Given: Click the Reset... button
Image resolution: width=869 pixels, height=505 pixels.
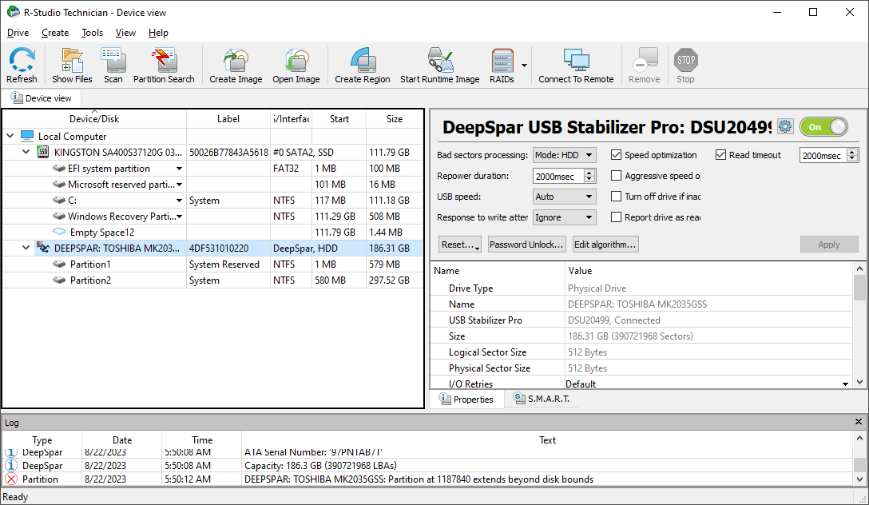Looking at the screenshot, I should tap(460, 245).
